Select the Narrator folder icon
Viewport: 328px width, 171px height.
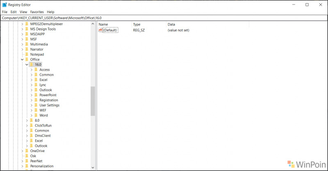(27, 49)
